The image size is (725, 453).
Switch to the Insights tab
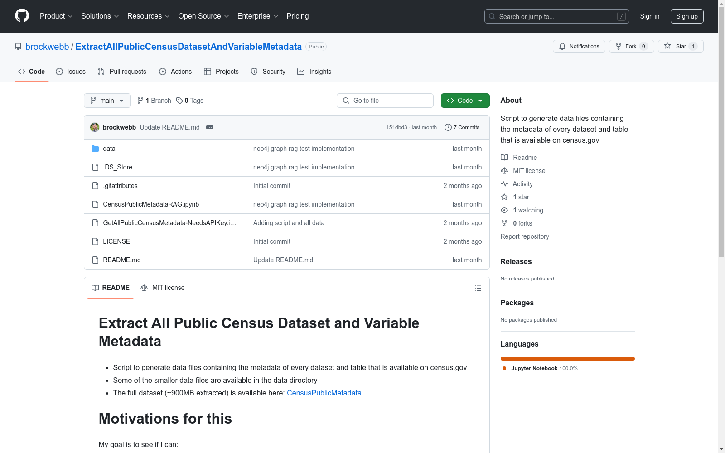(314, 72)
